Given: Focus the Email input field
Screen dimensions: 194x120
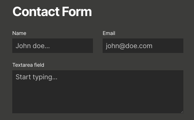Looking at the screenshot, I should click(x=143, y=46).
